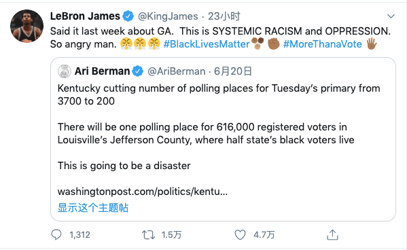Retweet this post with the arrows icon
Viewport: 407px width, 250px height.
point(149,235)
